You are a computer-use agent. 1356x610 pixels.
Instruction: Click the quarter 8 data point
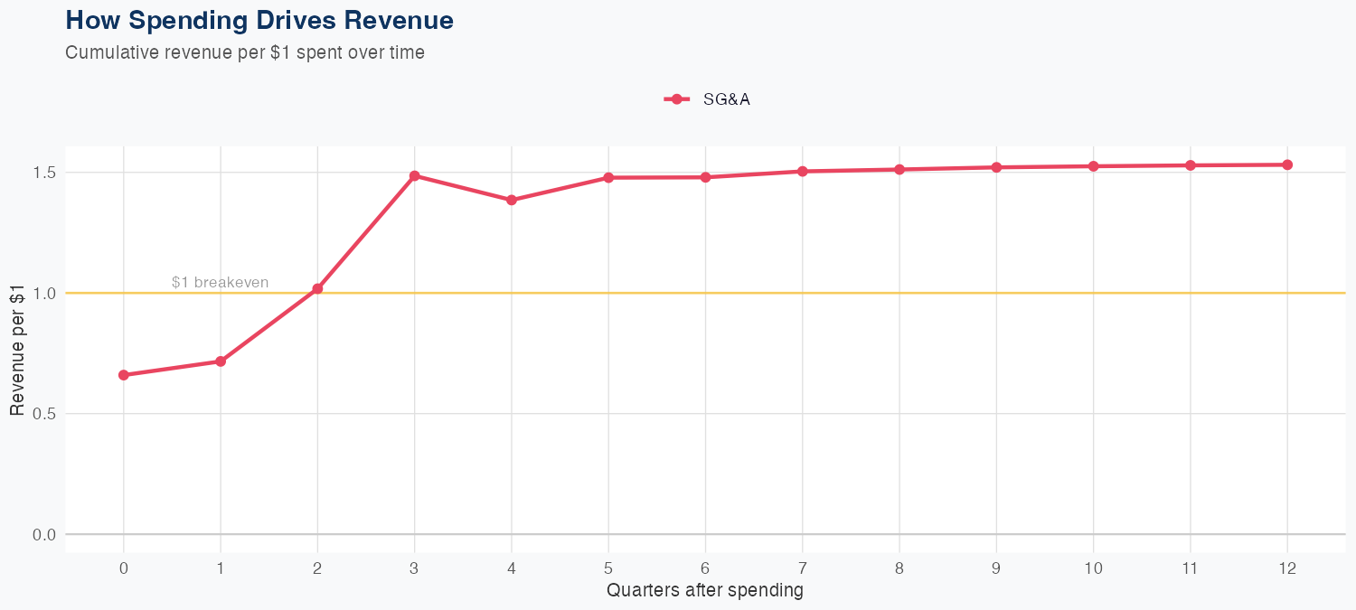pos(899,170)
